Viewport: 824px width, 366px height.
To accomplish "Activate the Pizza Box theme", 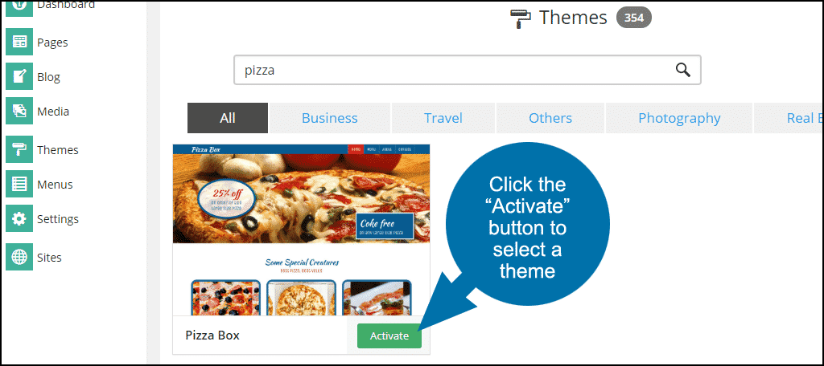I will [x=389, y=335].
